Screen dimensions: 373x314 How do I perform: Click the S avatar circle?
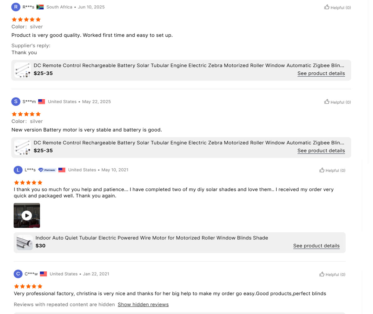pos(16,102)
